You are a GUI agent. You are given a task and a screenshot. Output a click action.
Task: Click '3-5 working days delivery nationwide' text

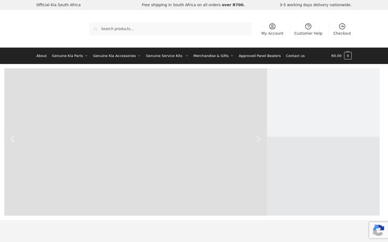315,5
